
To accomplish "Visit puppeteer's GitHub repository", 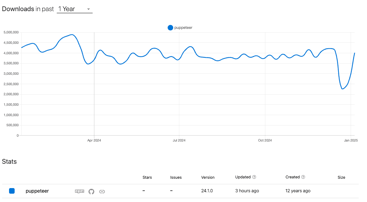I will click(91, 191).
